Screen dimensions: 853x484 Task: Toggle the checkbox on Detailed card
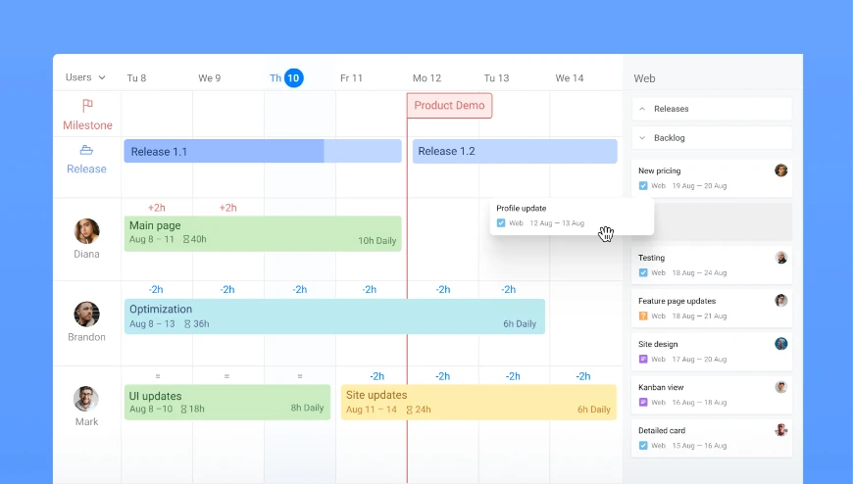coord(643,446)
